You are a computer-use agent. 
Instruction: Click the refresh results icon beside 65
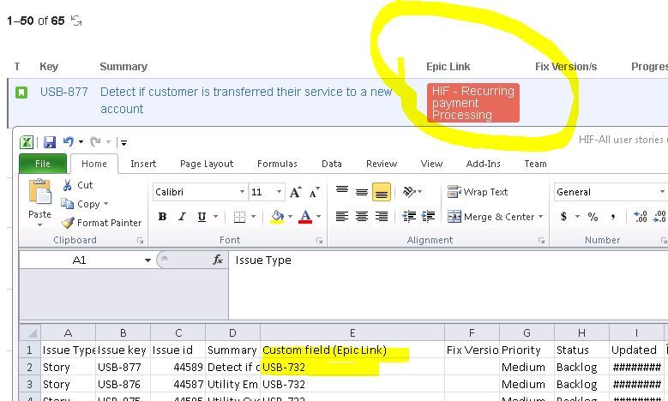tap(76, 21)
